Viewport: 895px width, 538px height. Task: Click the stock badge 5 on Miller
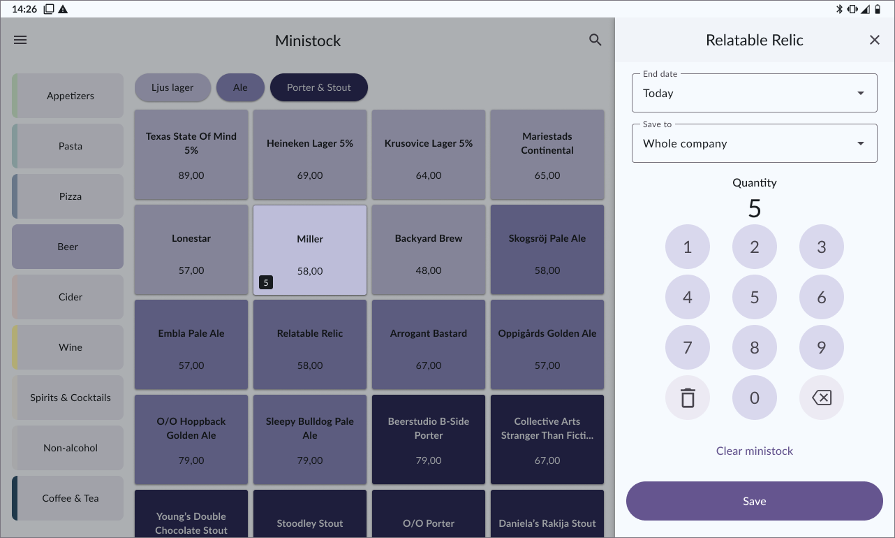[x=266, y=282]
